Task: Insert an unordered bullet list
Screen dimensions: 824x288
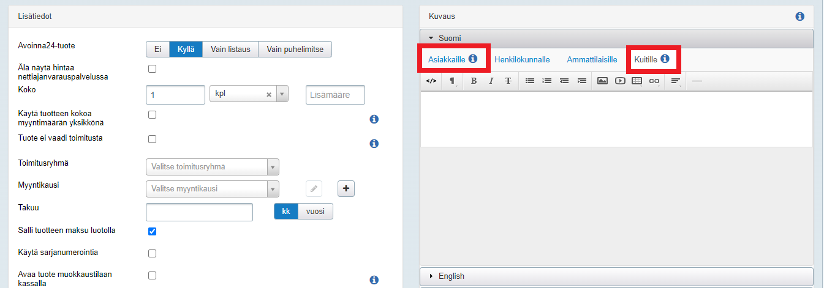Action: pyautogui.click(x=530, y=81)
